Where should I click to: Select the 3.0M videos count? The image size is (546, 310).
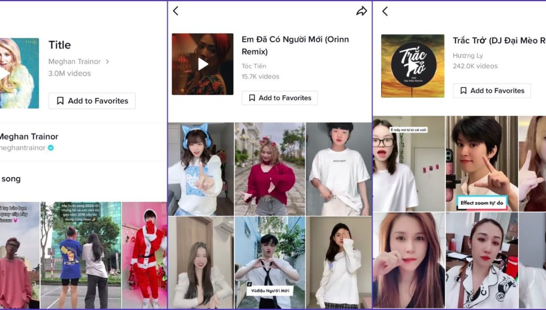tap(70, 73)
